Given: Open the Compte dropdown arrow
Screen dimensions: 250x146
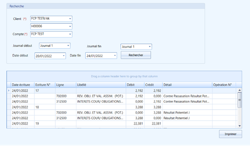Looking at the screenshot, I should [x=70, y=34].
